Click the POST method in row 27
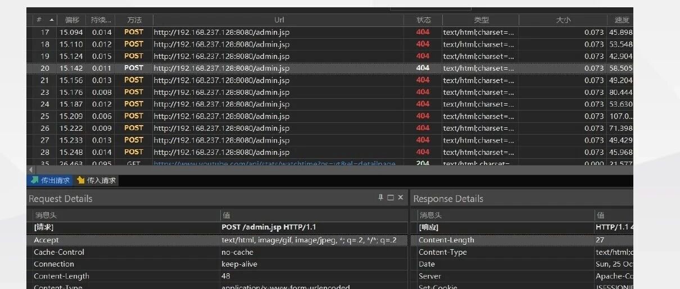The image size is (680, 289). [134, 140]
